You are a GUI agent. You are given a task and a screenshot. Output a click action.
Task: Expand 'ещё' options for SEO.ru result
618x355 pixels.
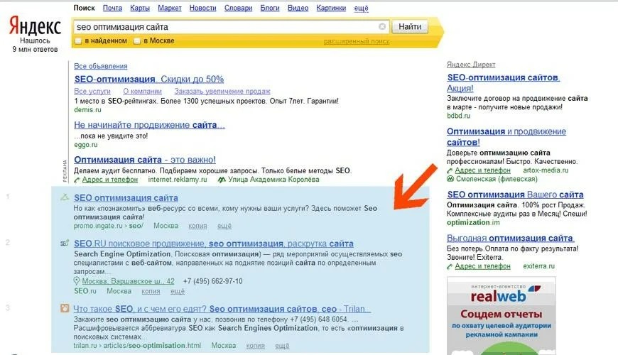(178, 291)
